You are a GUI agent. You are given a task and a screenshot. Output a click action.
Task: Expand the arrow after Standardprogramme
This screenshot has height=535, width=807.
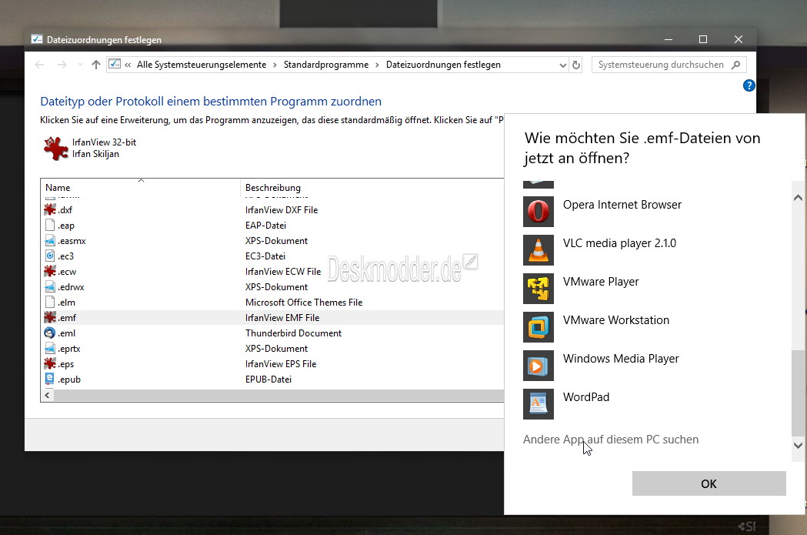[x=377, y=65]
